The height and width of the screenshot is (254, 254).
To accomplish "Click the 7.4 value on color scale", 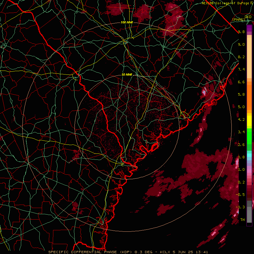I will (x=241, y=69).
